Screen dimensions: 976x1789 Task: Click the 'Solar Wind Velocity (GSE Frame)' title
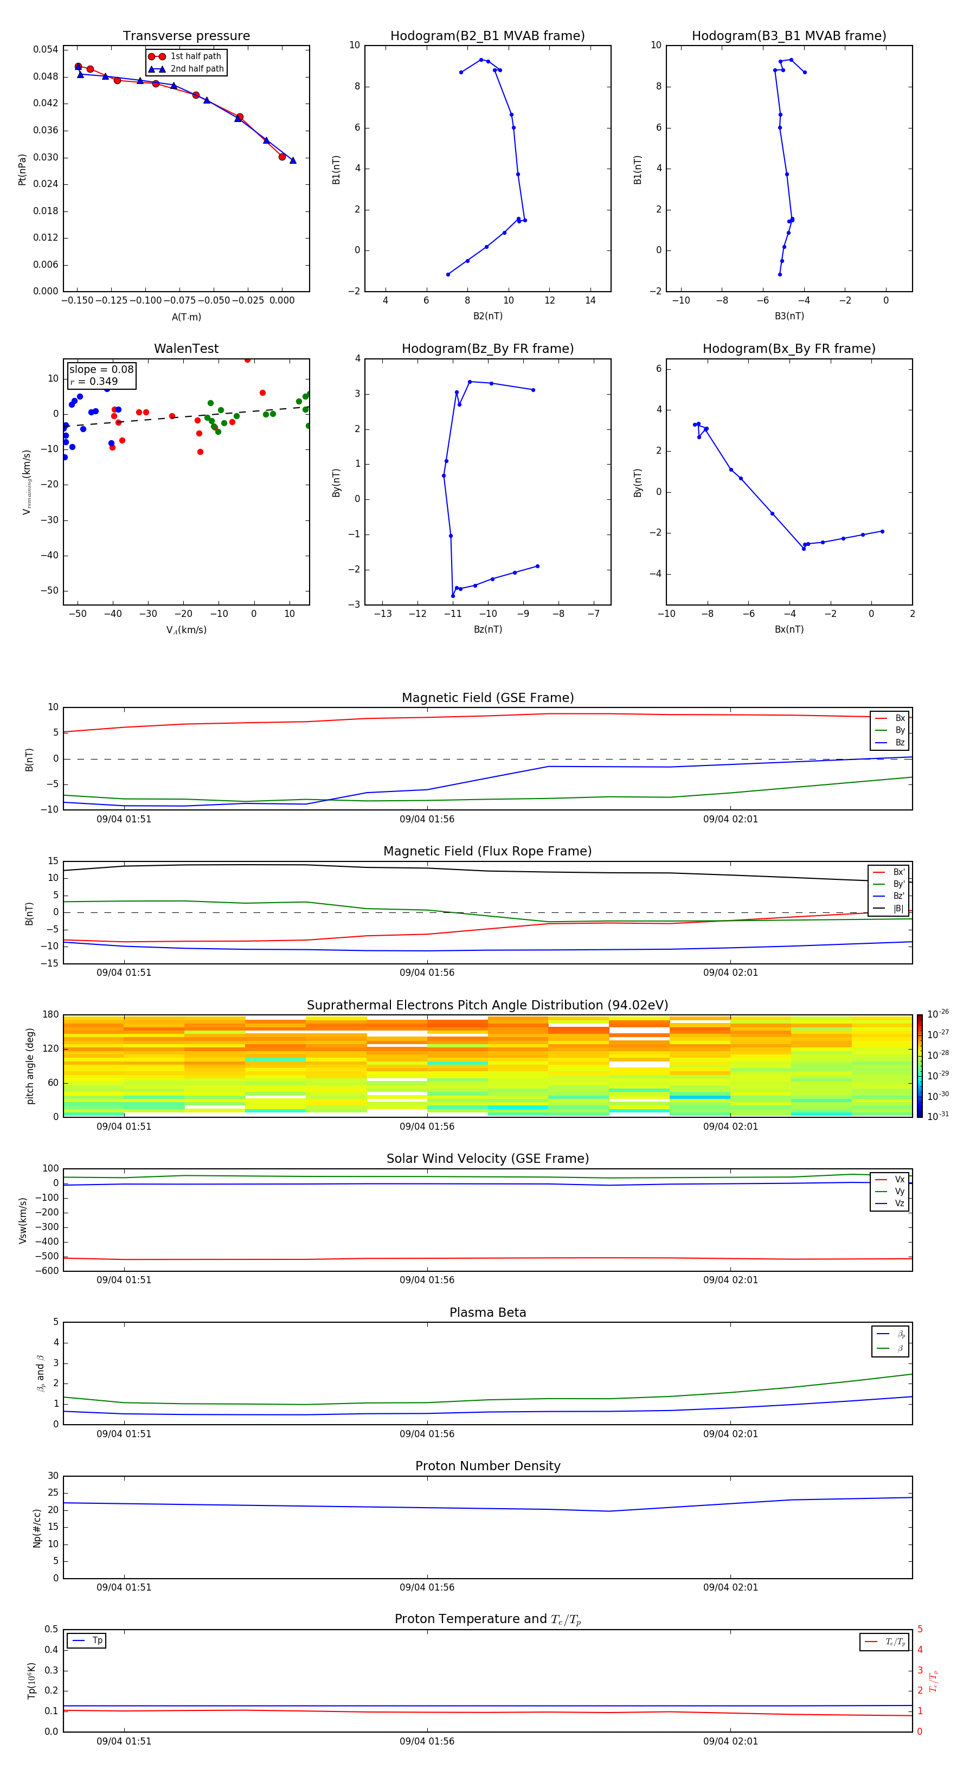[487, 1159]
